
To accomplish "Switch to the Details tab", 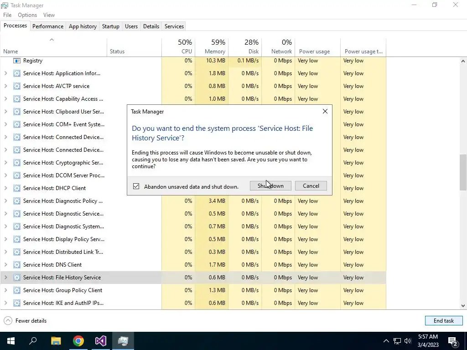I will 151,26.
